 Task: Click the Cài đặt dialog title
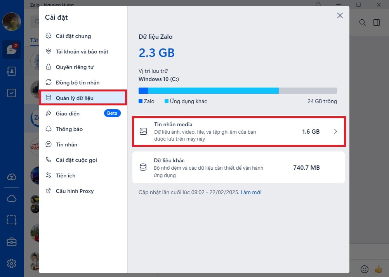click(x=56, y=17)
